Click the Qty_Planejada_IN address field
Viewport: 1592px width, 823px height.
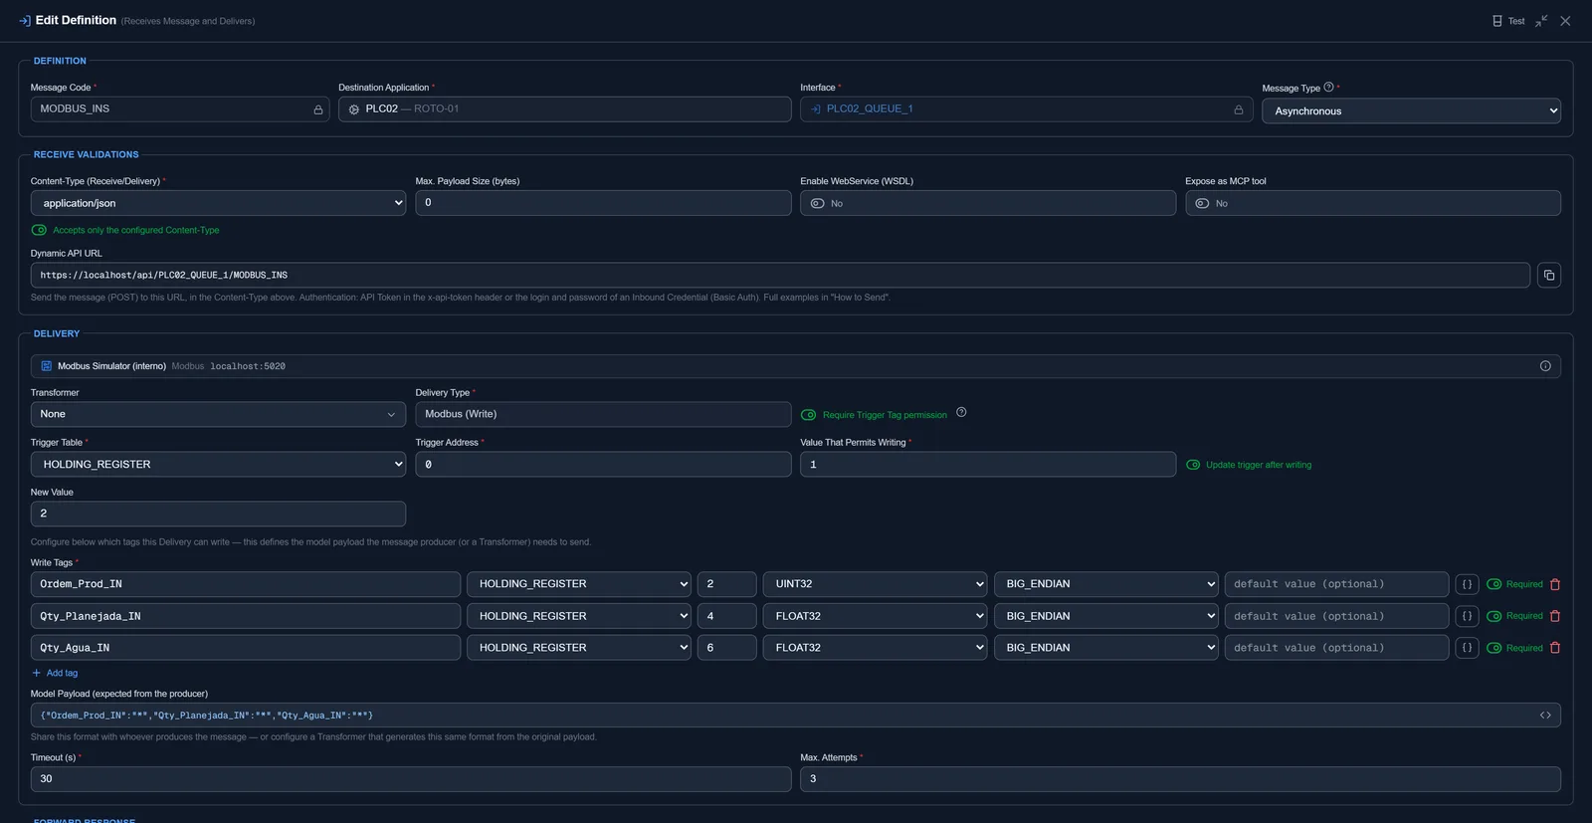(x=726, y=616)
